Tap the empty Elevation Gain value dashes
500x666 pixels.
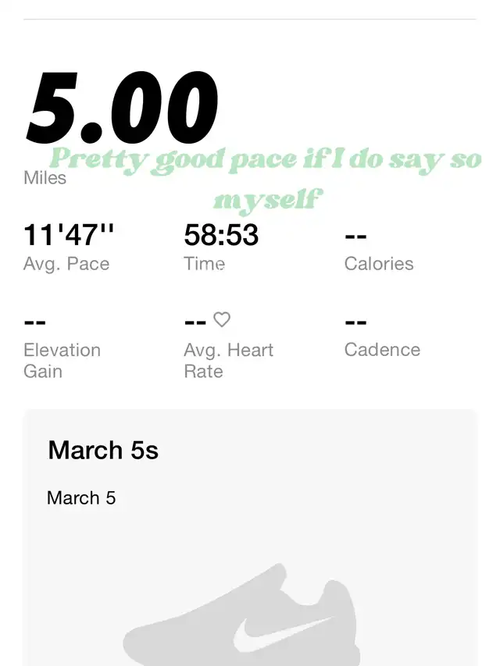(35, 322)
